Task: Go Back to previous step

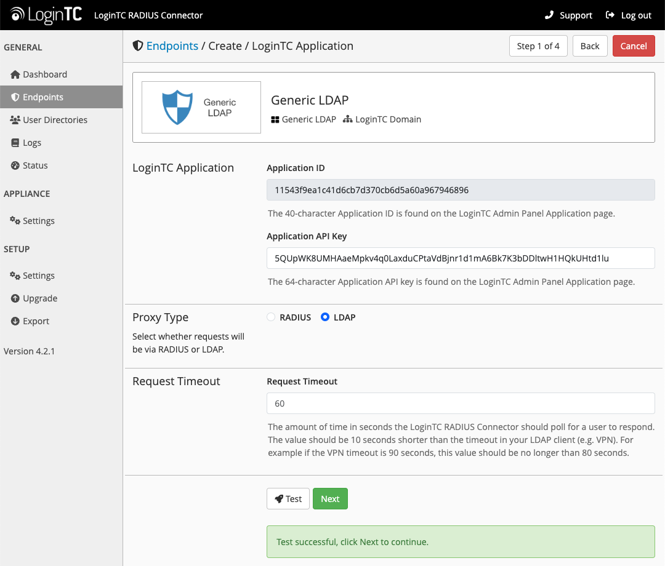Action: point(590,46)
